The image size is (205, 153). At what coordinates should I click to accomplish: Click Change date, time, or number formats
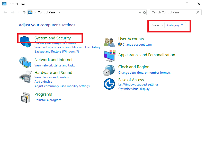(x=145, y=73)
